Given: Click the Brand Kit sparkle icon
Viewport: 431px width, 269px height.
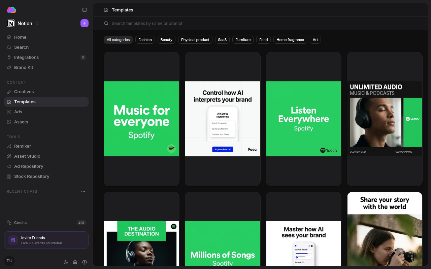Looking at the screenshot, I should tap(9, 68).
